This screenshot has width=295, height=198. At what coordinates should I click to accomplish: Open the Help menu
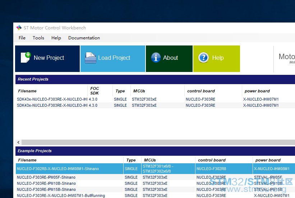point(56,38)
